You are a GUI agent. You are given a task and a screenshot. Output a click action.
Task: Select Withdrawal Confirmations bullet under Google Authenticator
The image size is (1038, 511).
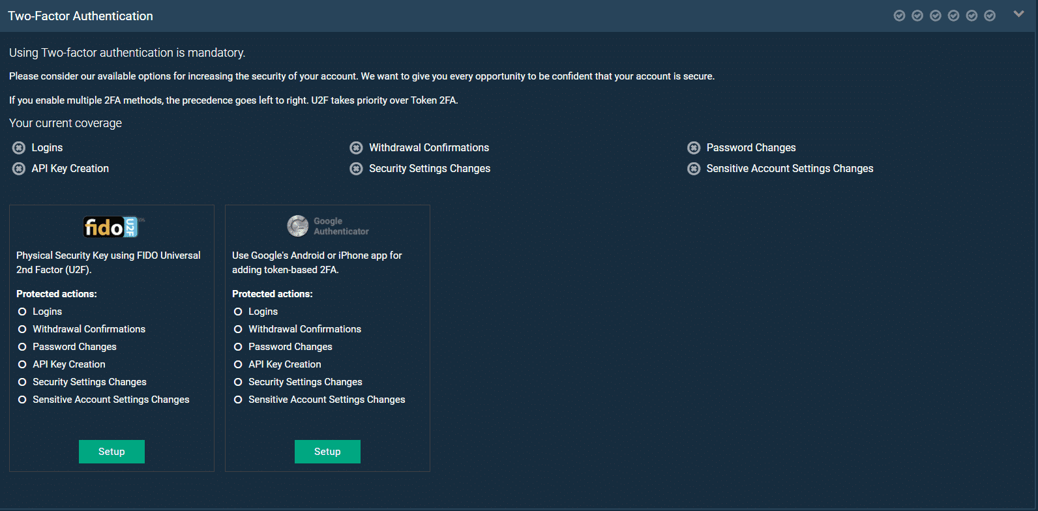238,329
